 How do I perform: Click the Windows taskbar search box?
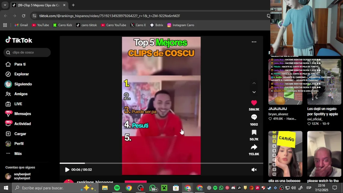tap(55, 188)
